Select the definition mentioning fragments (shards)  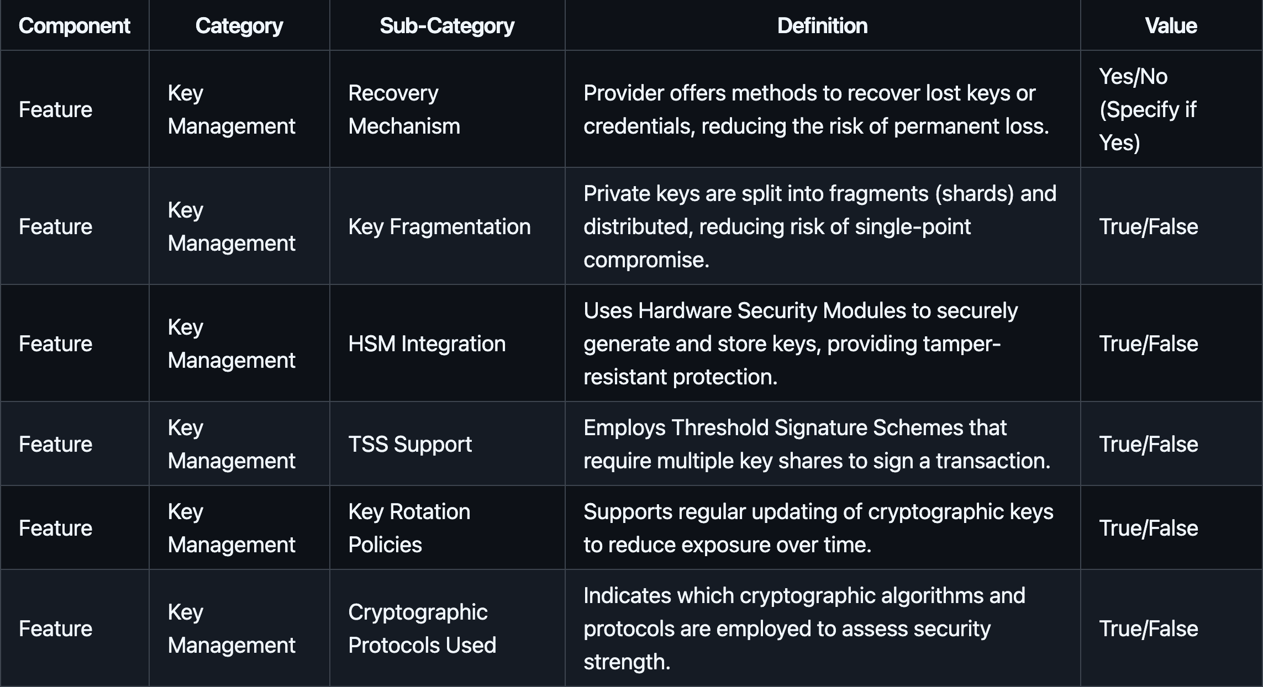[819, 226]
